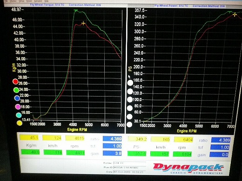Click the Run ID input field
Screen dimensions: 242x181
click(x=129, y=168)
